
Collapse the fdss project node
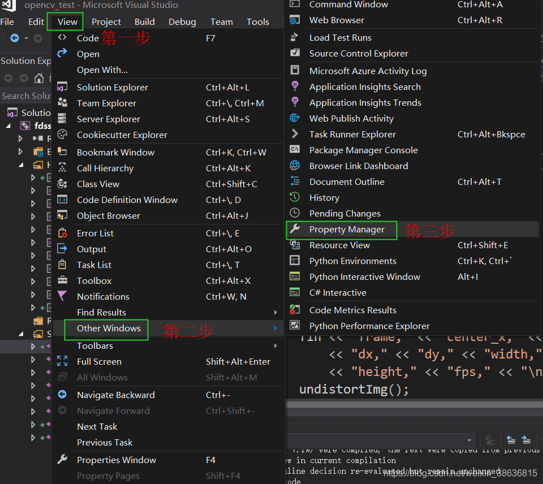click(x=8, y=126)
